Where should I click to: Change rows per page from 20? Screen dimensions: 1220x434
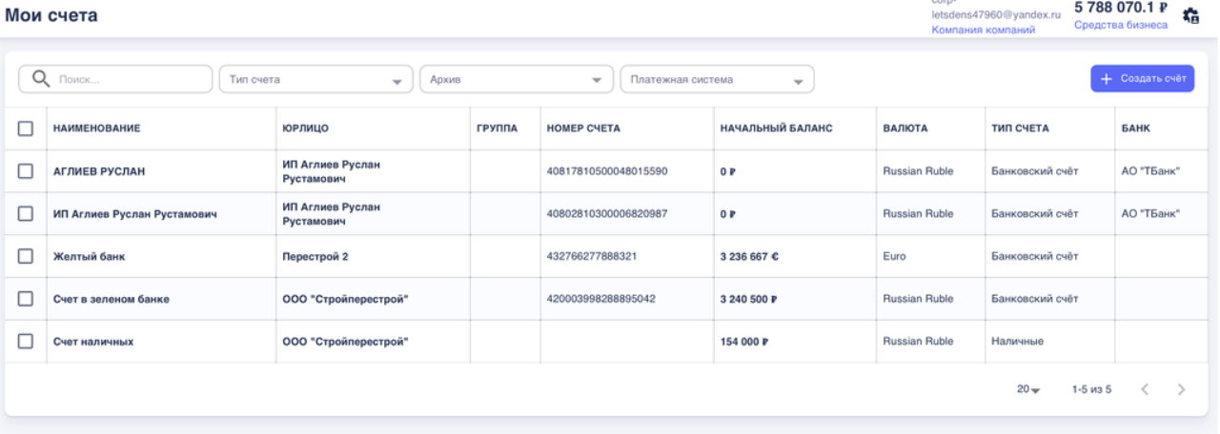tap(1028, 389)
